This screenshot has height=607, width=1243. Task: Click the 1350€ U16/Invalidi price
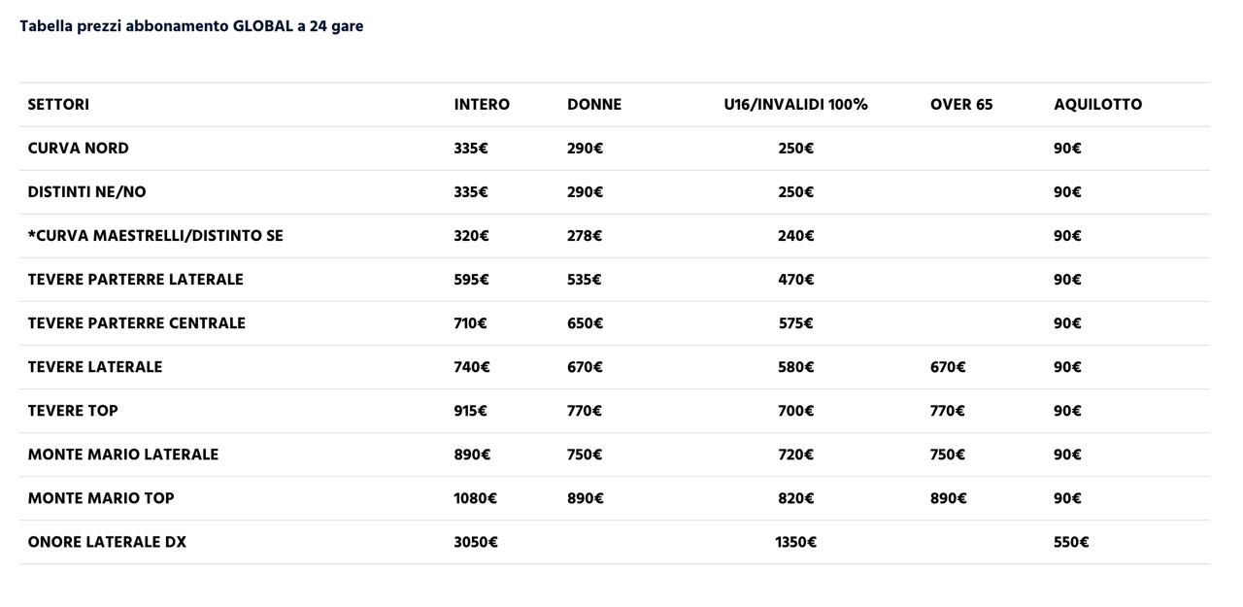point(795,542)
